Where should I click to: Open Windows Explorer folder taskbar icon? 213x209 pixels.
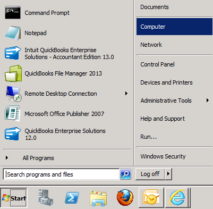click(98, 198)
